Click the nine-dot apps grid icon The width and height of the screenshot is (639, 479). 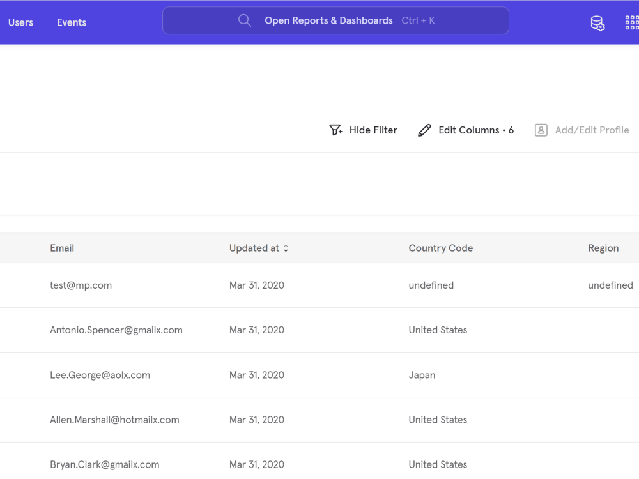click(631, 22)
